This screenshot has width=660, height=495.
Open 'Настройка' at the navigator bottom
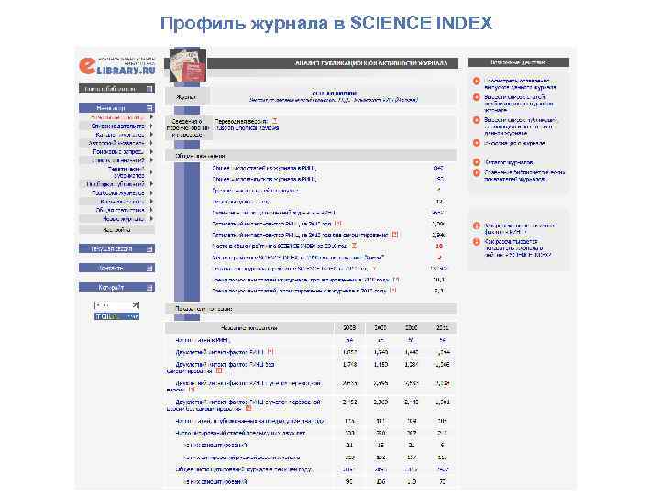pos(116,230)
